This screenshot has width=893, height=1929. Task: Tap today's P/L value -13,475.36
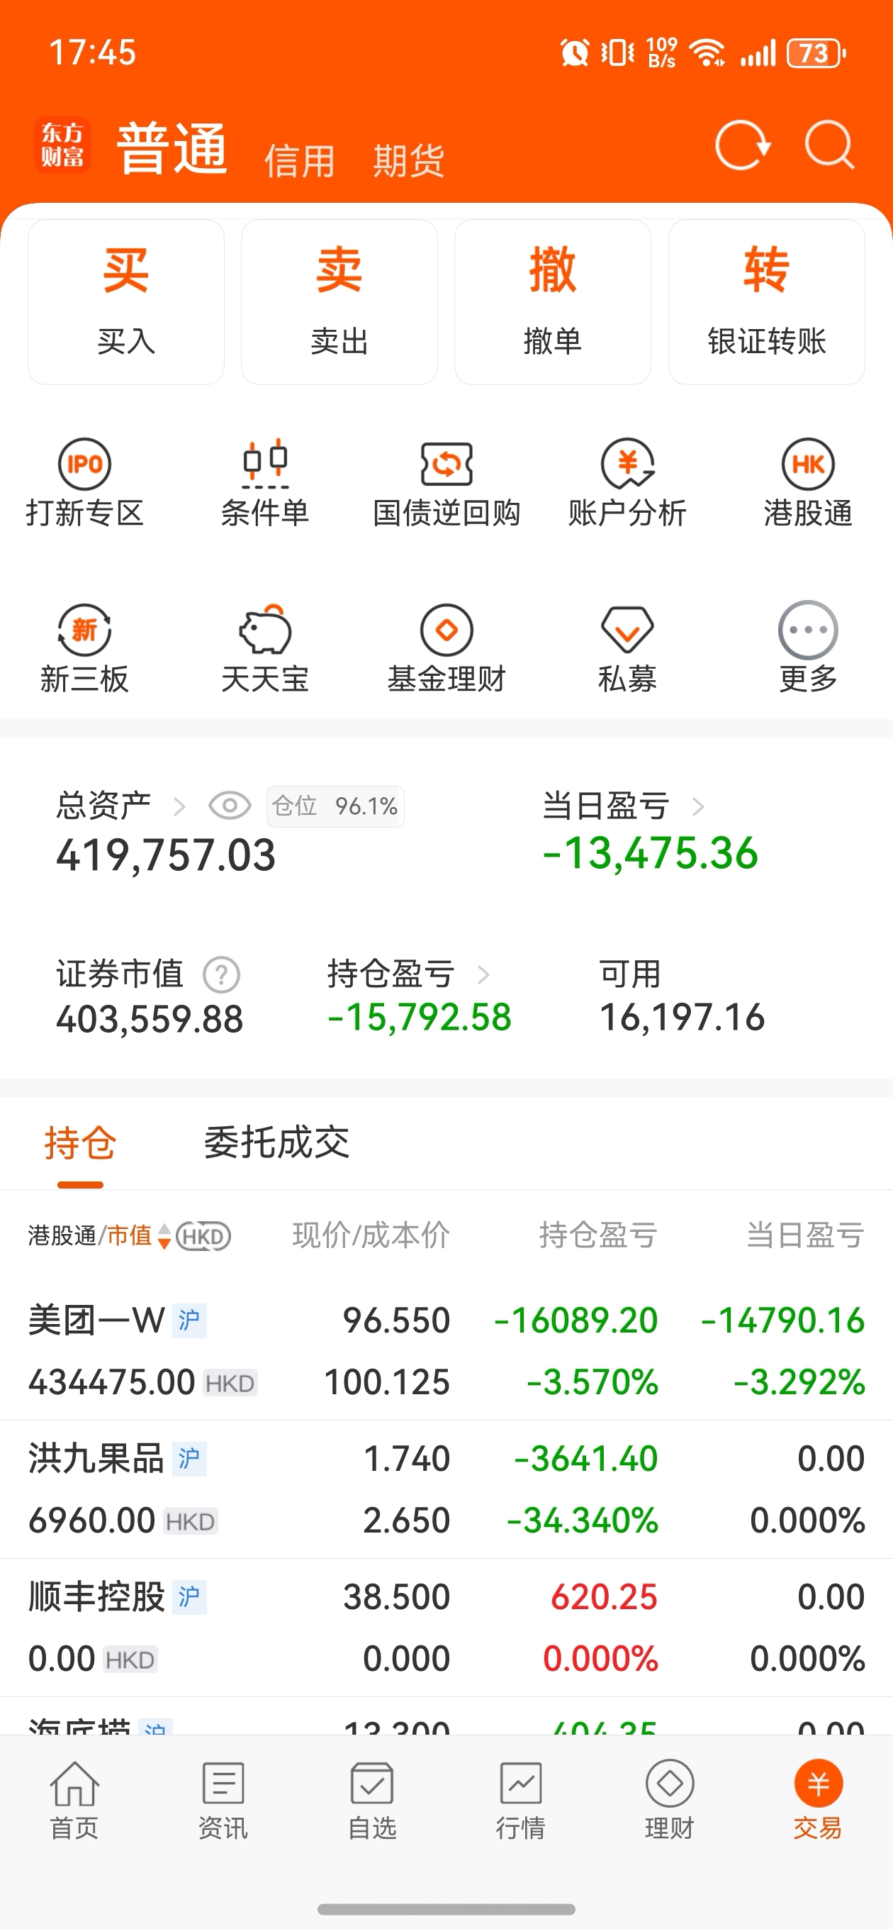click(x=651, y=854)
